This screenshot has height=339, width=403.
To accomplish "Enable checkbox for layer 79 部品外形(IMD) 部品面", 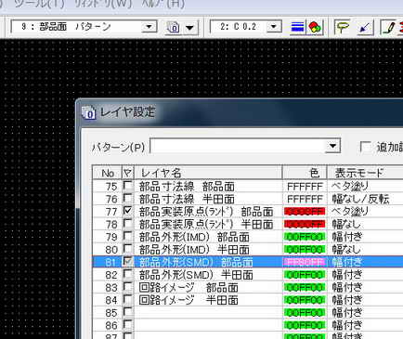I will click(127, 236).
